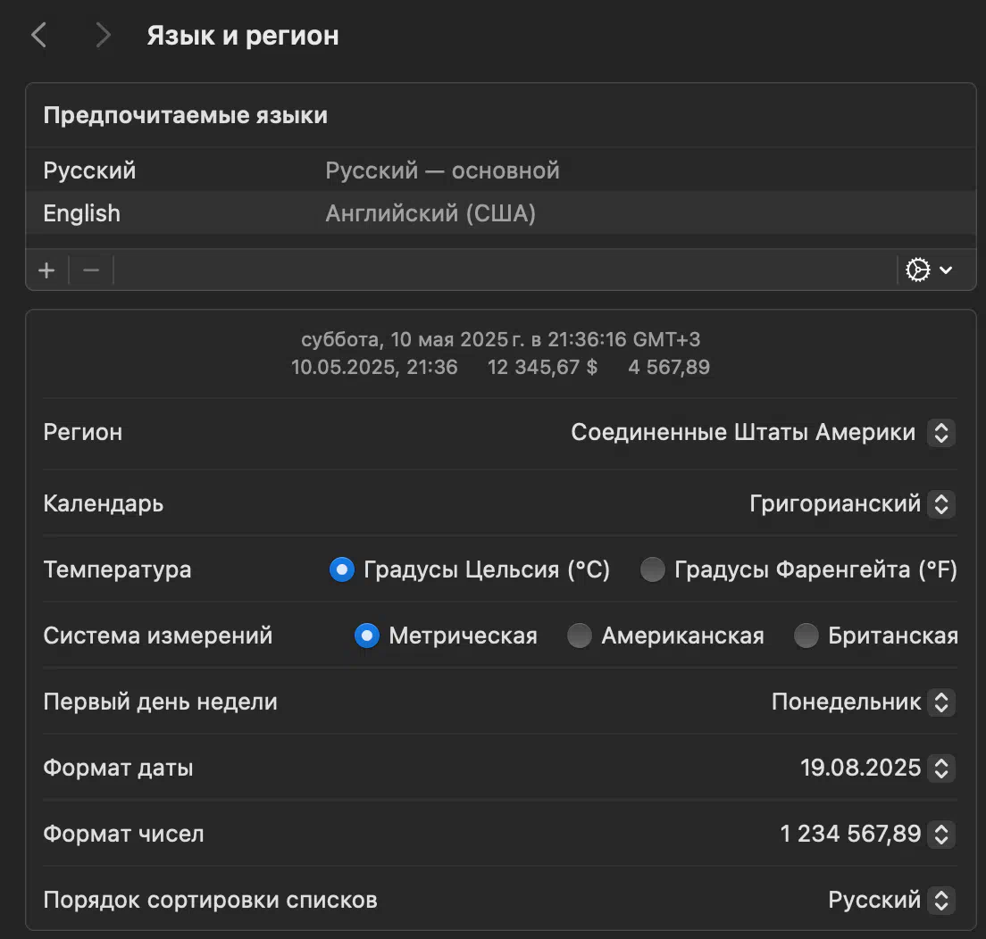
Task: Choose the British measurement system
Action: [x=806, y=636]
